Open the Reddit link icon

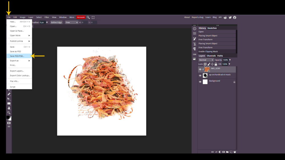225,17
